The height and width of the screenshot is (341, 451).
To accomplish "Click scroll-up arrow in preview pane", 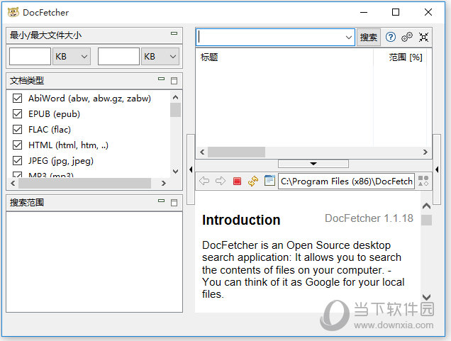I will 426,206.
